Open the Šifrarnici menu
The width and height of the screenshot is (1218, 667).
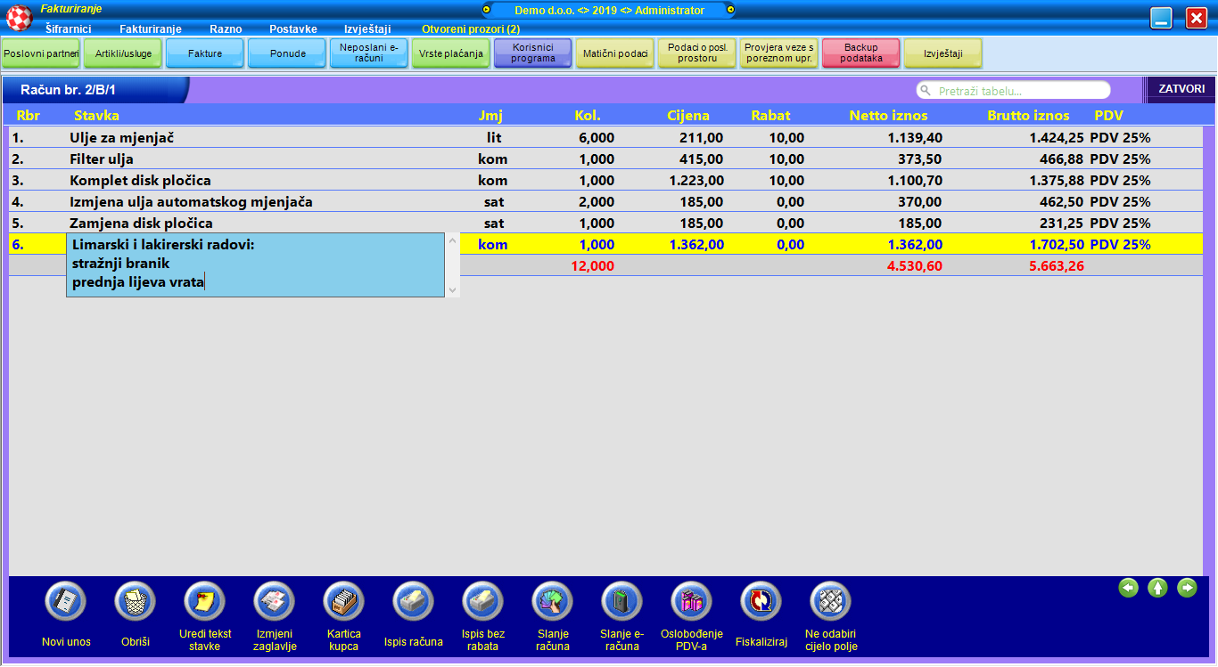[x=68, y=28]
